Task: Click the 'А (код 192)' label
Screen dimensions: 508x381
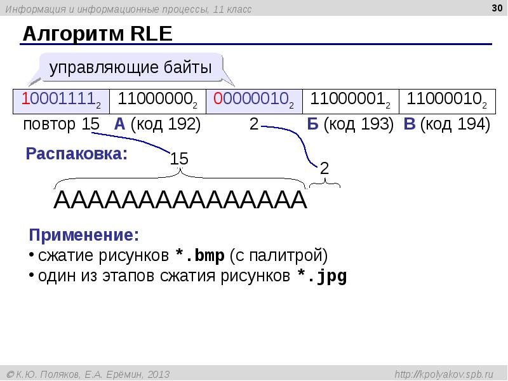Action: [x=157, y=124]
